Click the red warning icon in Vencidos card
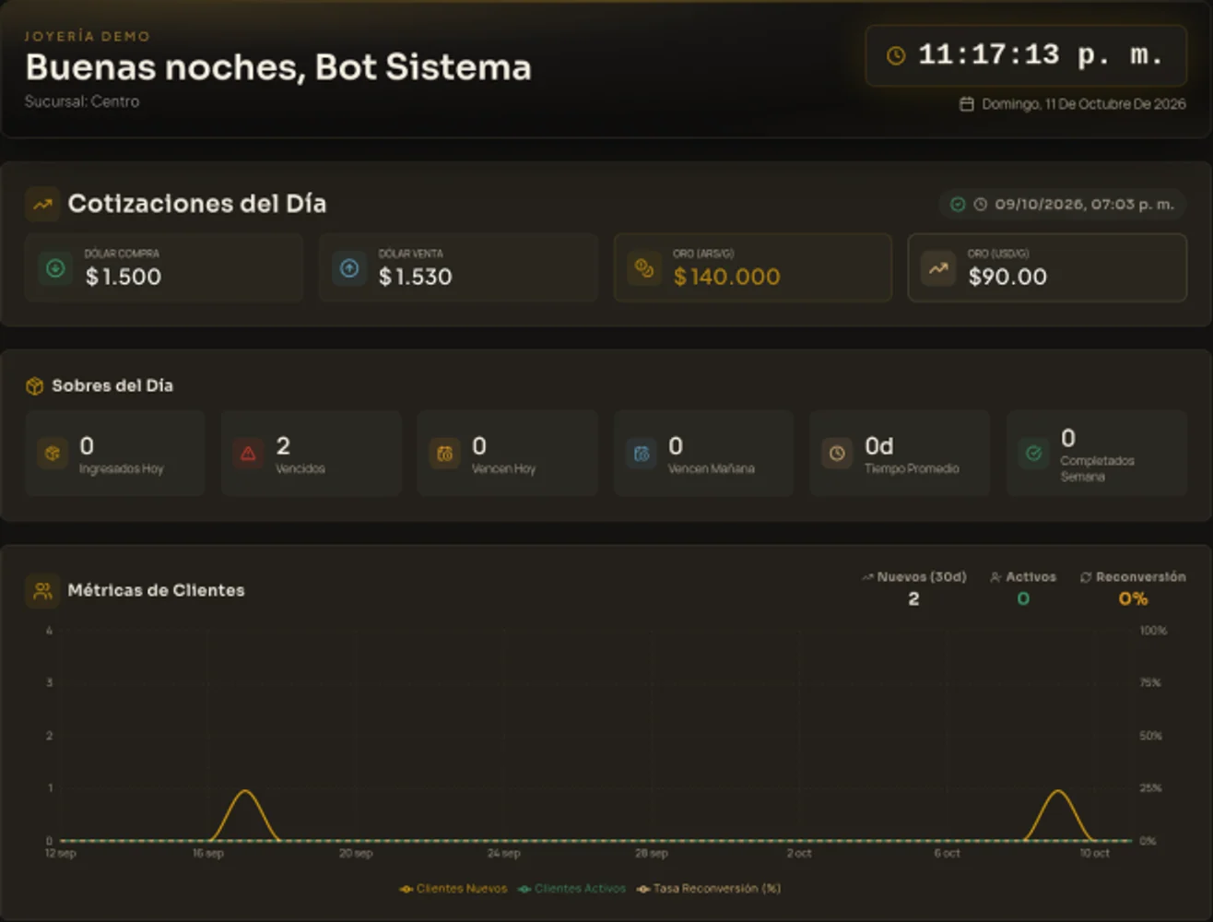The image size is (1213, 922). pos(248,454)
